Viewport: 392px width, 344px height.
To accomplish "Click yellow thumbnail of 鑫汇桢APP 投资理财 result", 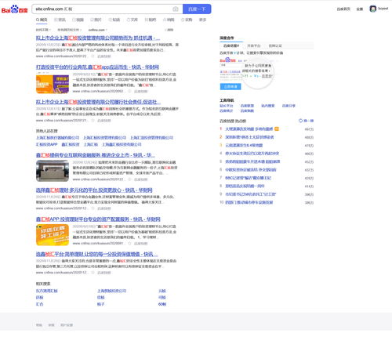I will coord(53,235).
